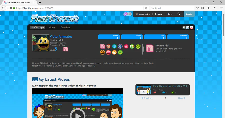Click the orange-black octagon badge

pos(102,52)
